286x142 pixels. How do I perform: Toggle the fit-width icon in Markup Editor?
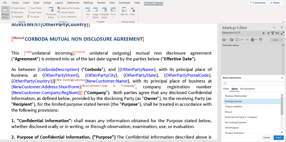click(x=277, y=33)
